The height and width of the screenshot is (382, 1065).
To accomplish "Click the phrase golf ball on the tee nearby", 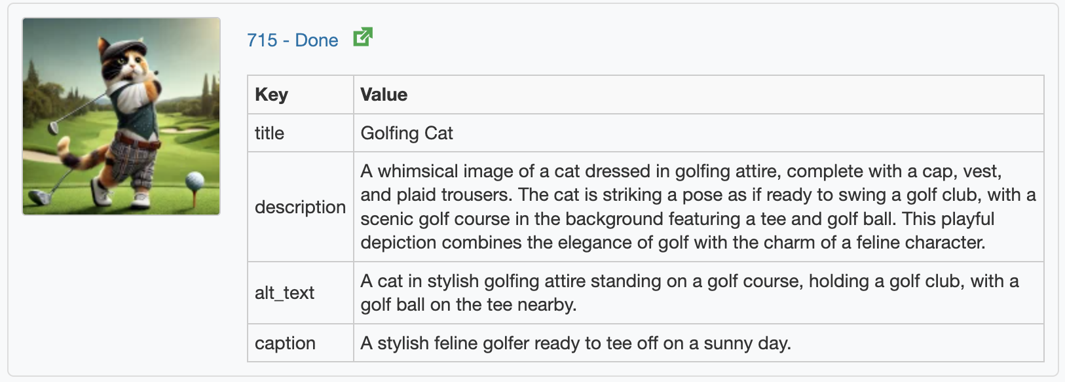I will 468,305.
